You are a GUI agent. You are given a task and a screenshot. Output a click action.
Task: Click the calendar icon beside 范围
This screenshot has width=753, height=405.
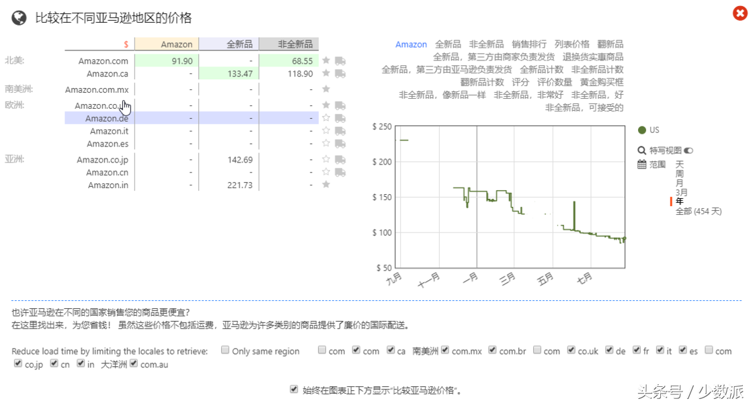coord(641,165)
